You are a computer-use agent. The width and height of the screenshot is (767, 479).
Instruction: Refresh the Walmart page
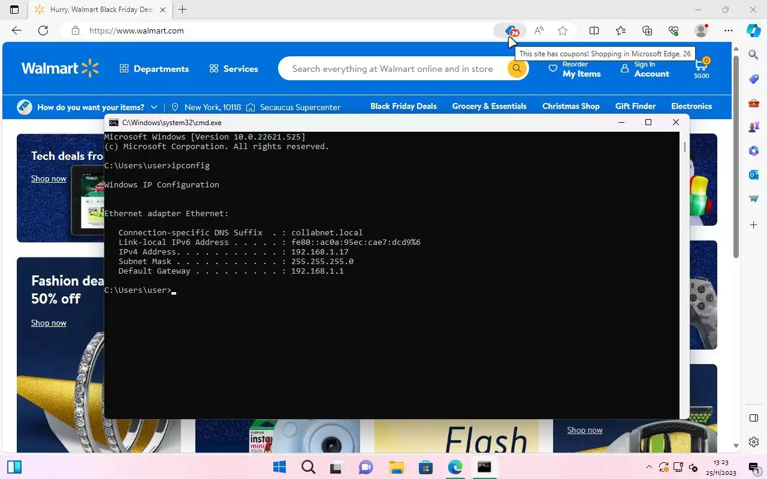tap(43, 31)
